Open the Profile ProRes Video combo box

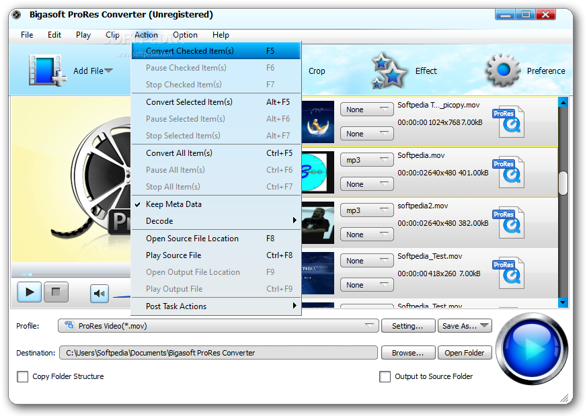point(219,325)
